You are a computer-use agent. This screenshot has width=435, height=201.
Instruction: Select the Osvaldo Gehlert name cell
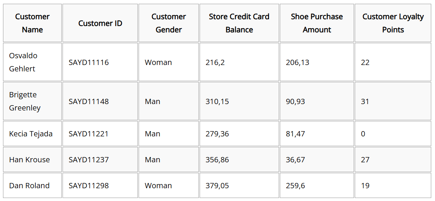(x=32, y=62)
